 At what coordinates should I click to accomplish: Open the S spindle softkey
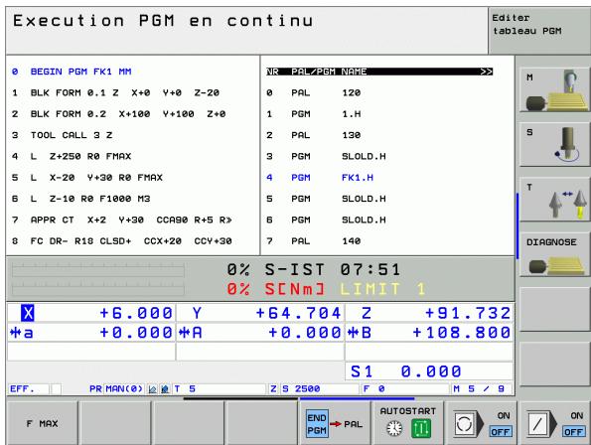(554, 144)
